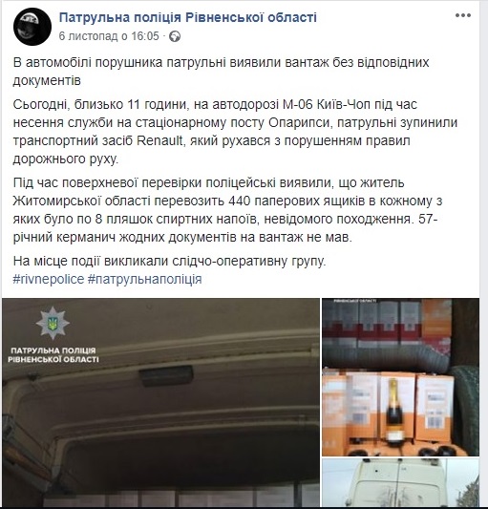
Task: Open the post timestamp 6 листопад о 16:05
Action: pyautogui.click(x=109, y=36)
